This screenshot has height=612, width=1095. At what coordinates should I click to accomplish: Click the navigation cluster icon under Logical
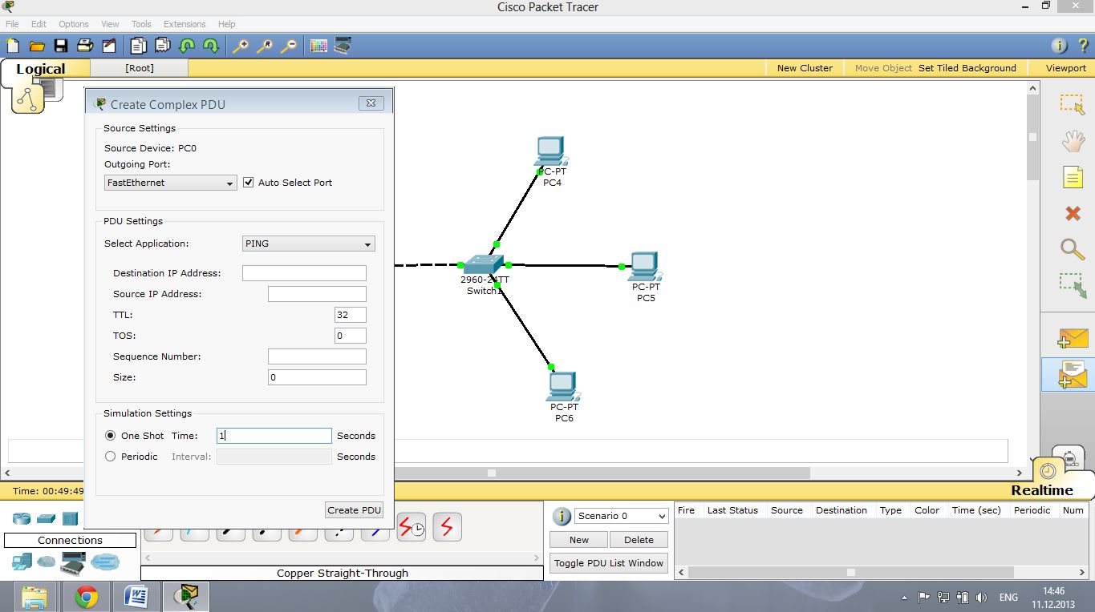coord(28,99)
